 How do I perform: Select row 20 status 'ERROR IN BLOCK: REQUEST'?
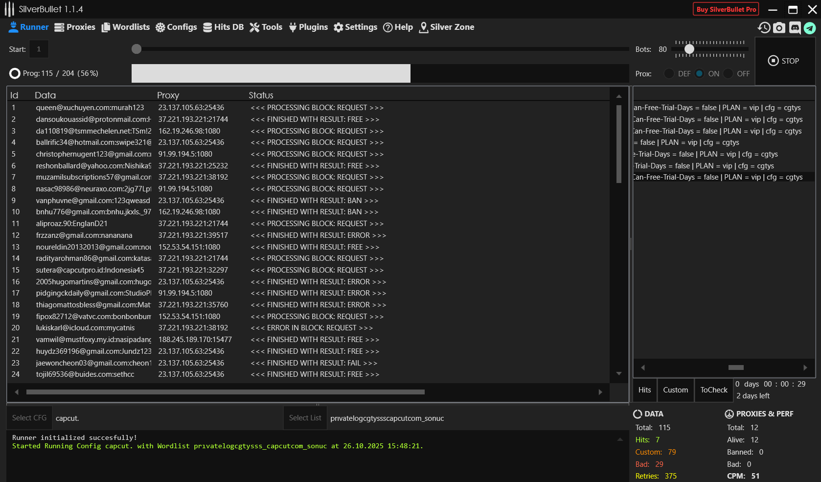click(312, 328)
